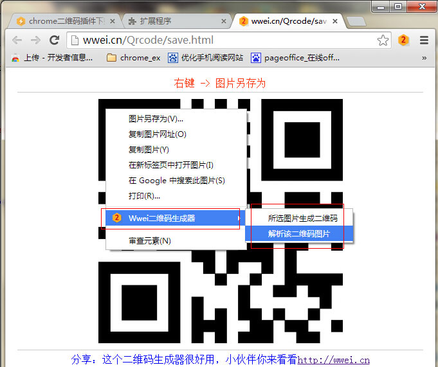Viewport: 438px width, 367px height.
Task: Minimize the browser window
Action: (x=381, y=7)
